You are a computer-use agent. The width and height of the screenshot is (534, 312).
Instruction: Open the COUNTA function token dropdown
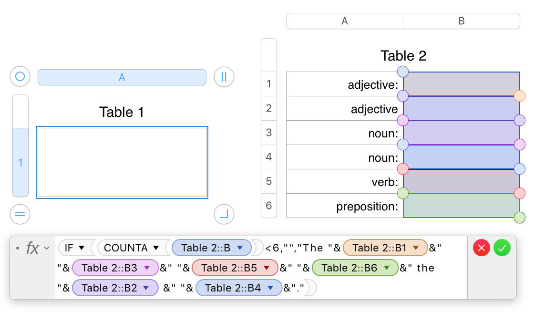tap(156, 248)
